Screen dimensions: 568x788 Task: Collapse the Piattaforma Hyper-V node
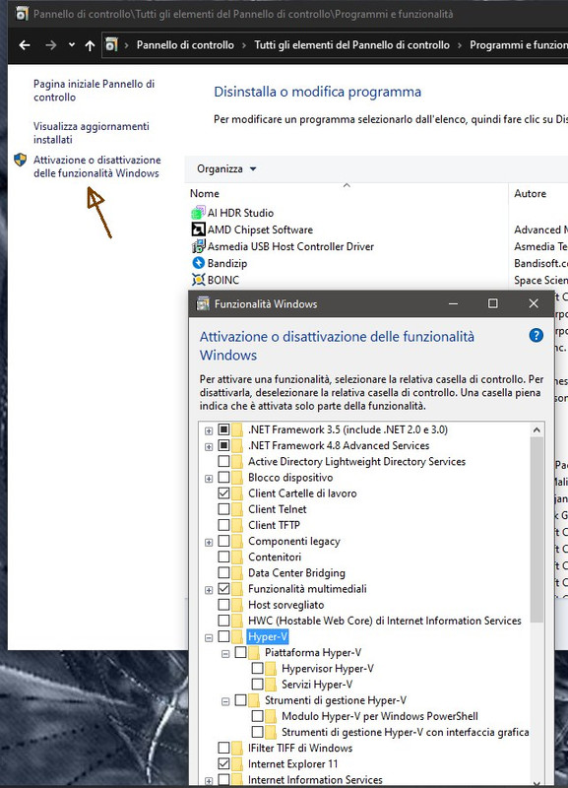[x=225, y=654]
